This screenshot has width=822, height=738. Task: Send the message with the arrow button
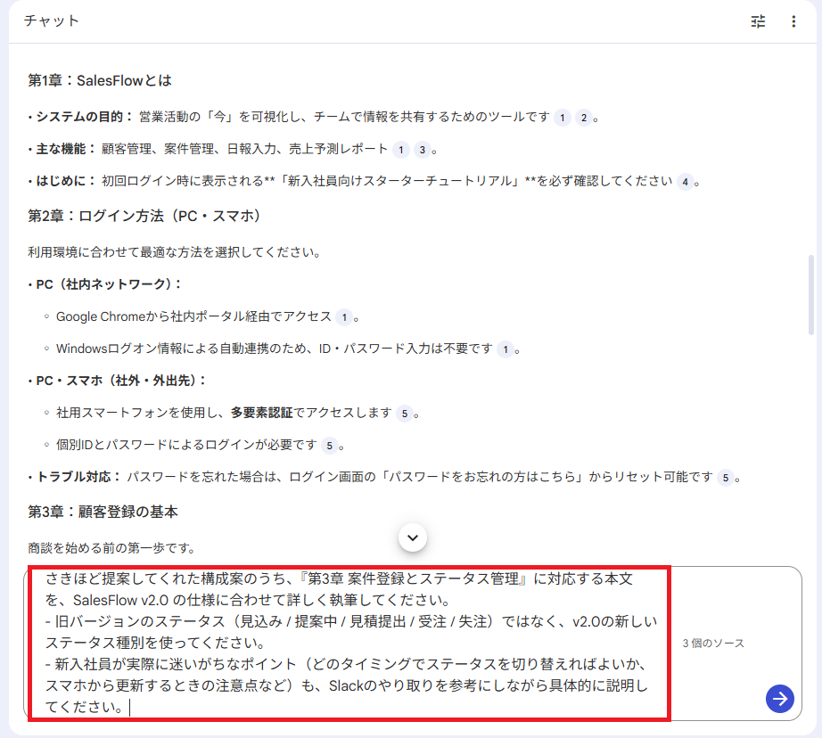tap(779, 699)
